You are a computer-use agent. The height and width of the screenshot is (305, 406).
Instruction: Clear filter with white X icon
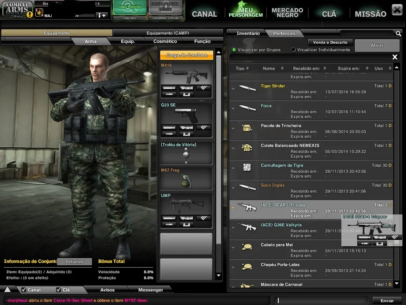pos(395,57)
